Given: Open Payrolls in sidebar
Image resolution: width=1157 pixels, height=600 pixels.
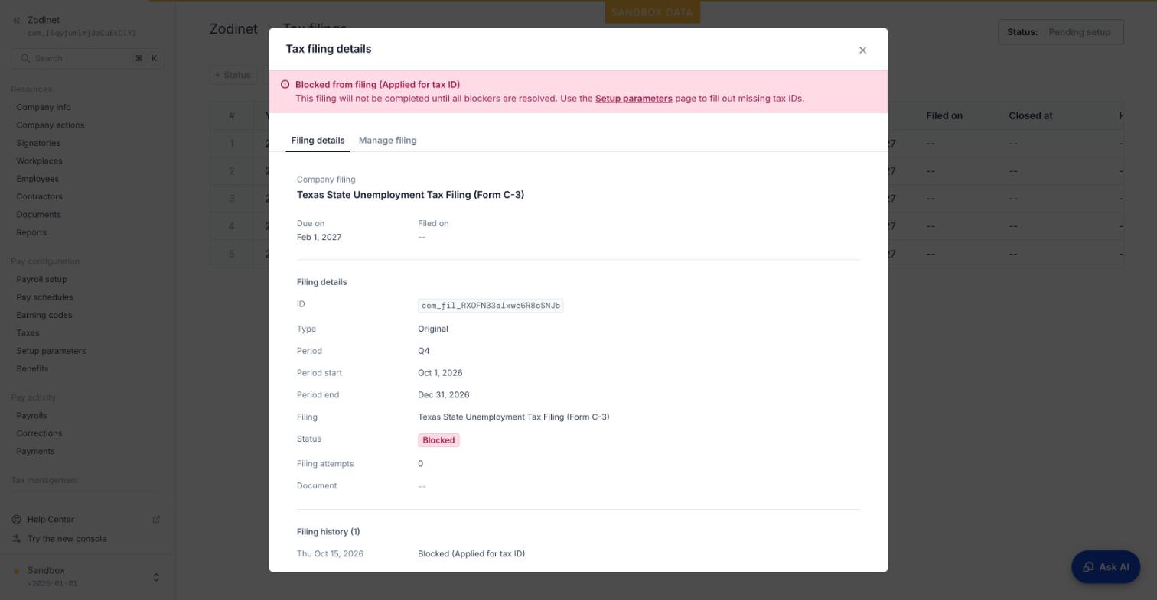Looking at the screenshot, I should pyautogui.click(x=31, y=416).
